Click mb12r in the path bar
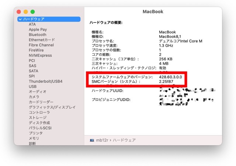This screenshot has width=236, height=166. pos(102,140)
